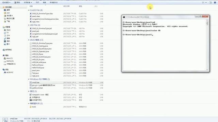Screen dimensions: 218x122
Task: Open the Organize (組合管理) dropdown
Action: click(x=6, y=2)
